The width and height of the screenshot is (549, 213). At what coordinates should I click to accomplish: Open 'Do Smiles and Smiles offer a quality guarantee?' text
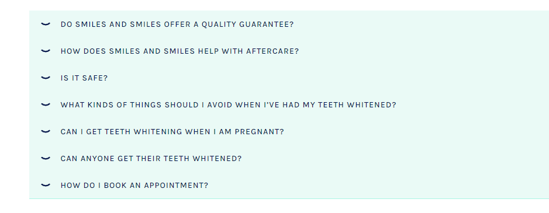(177, 24)
